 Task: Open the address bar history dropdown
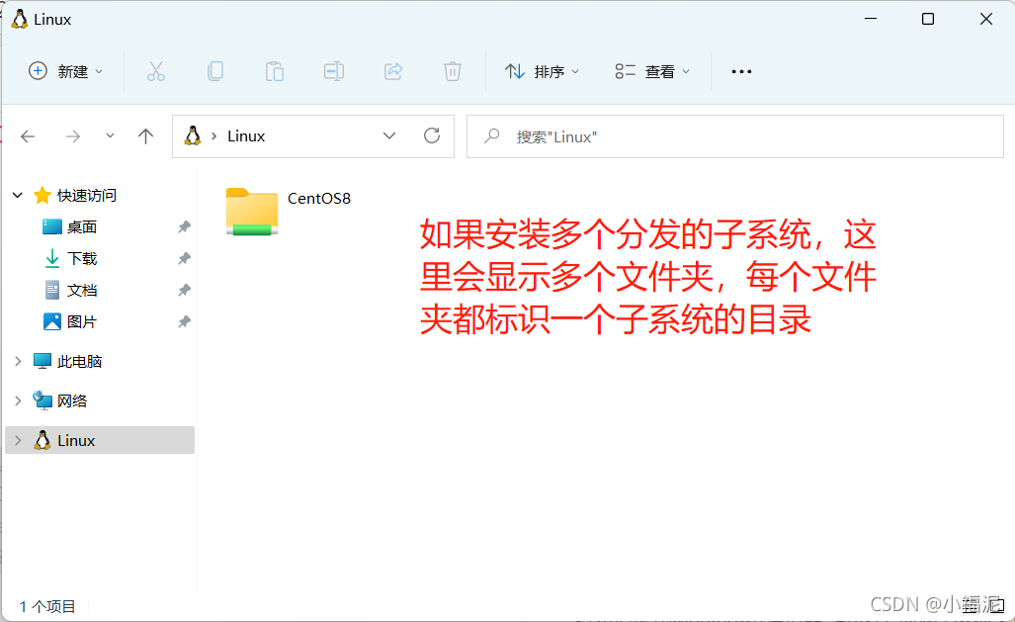tap(389, 136)
